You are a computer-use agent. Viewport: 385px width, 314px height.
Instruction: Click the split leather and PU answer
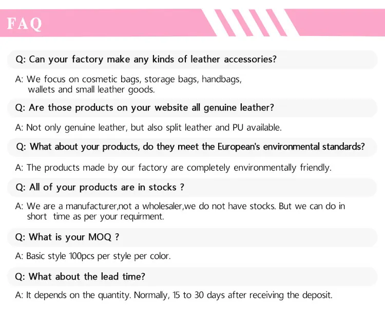pos(148,127)
